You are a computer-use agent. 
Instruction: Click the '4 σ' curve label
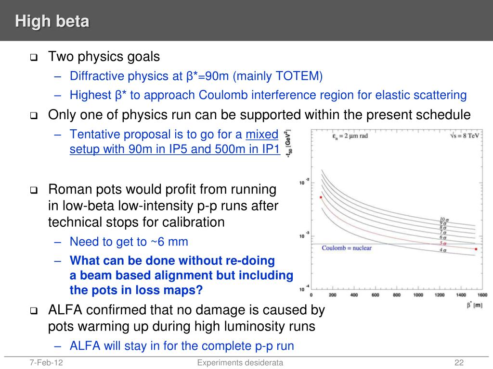point(443,250)
